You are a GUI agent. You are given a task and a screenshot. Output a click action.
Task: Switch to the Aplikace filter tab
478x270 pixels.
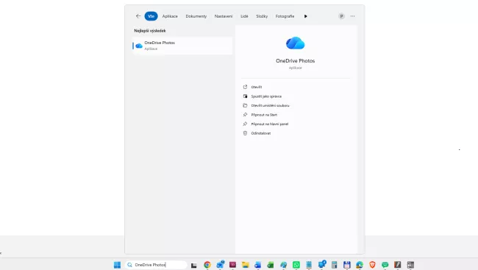coord(170,16)
